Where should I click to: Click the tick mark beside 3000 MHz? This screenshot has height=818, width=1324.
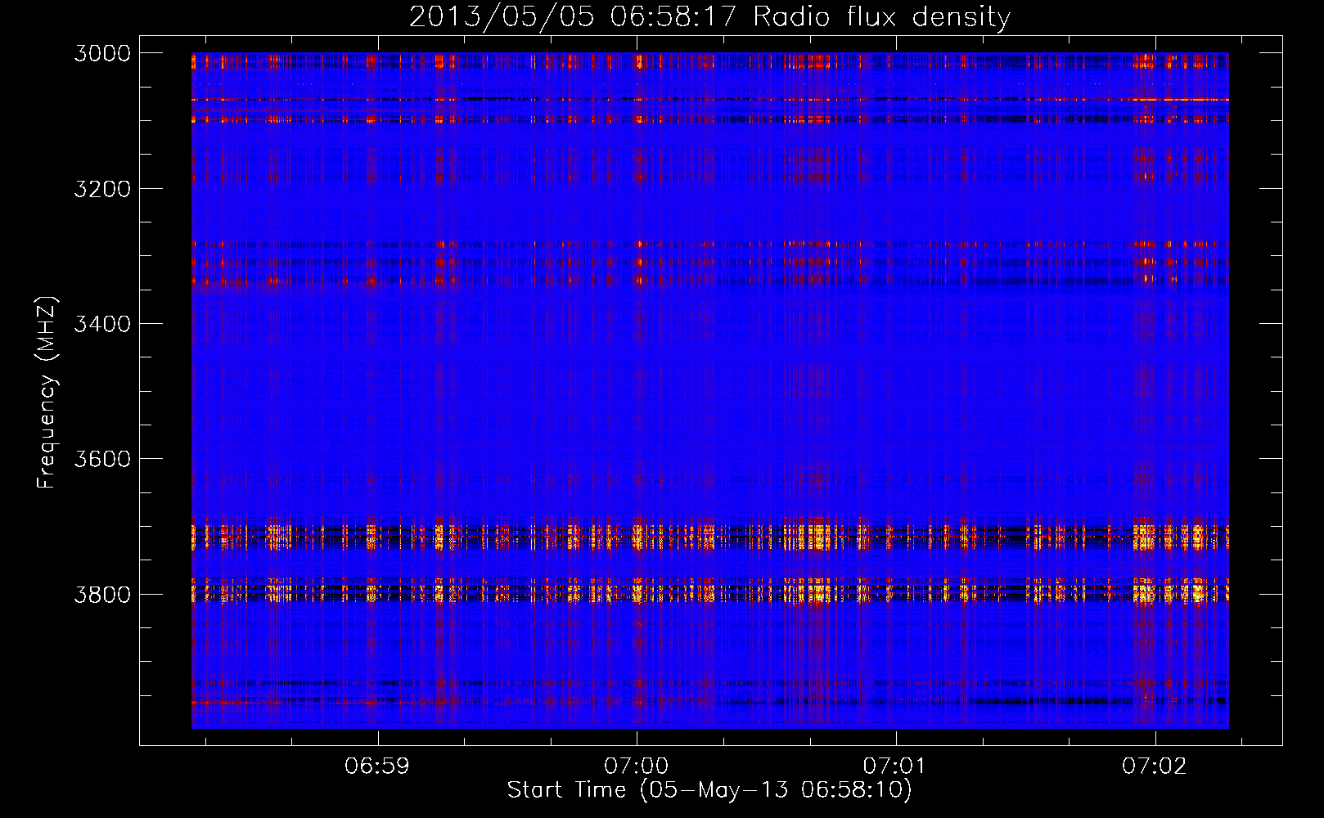click(x=151, y=52)
